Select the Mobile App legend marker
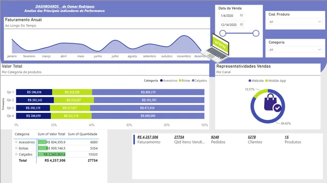 [266, 80]
